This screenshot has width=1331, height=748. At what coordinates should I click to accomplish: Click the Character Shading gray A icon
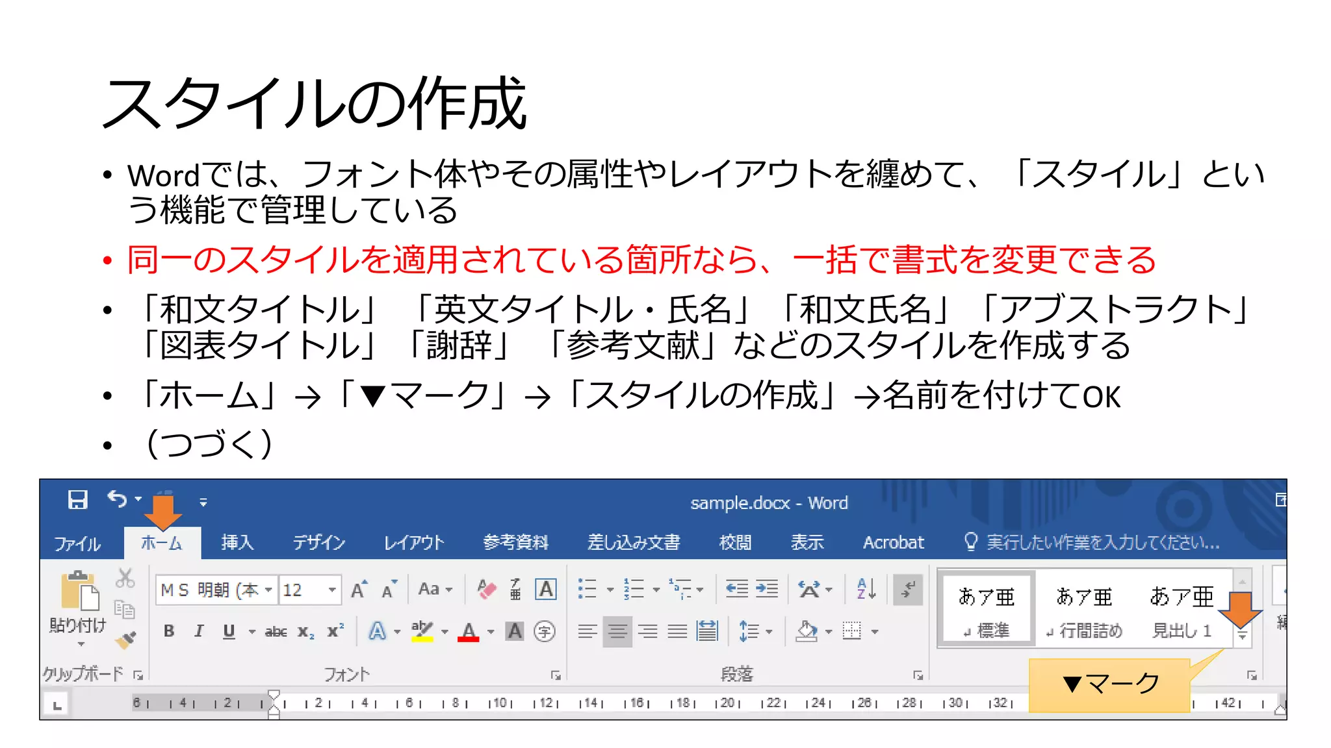[x=515, y=631]
